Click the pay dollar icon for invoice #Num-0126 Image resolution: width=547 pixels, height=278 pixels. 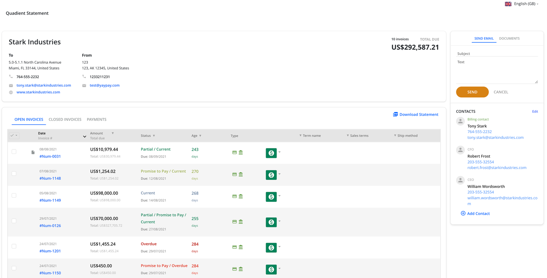click(x=271, y=222)
